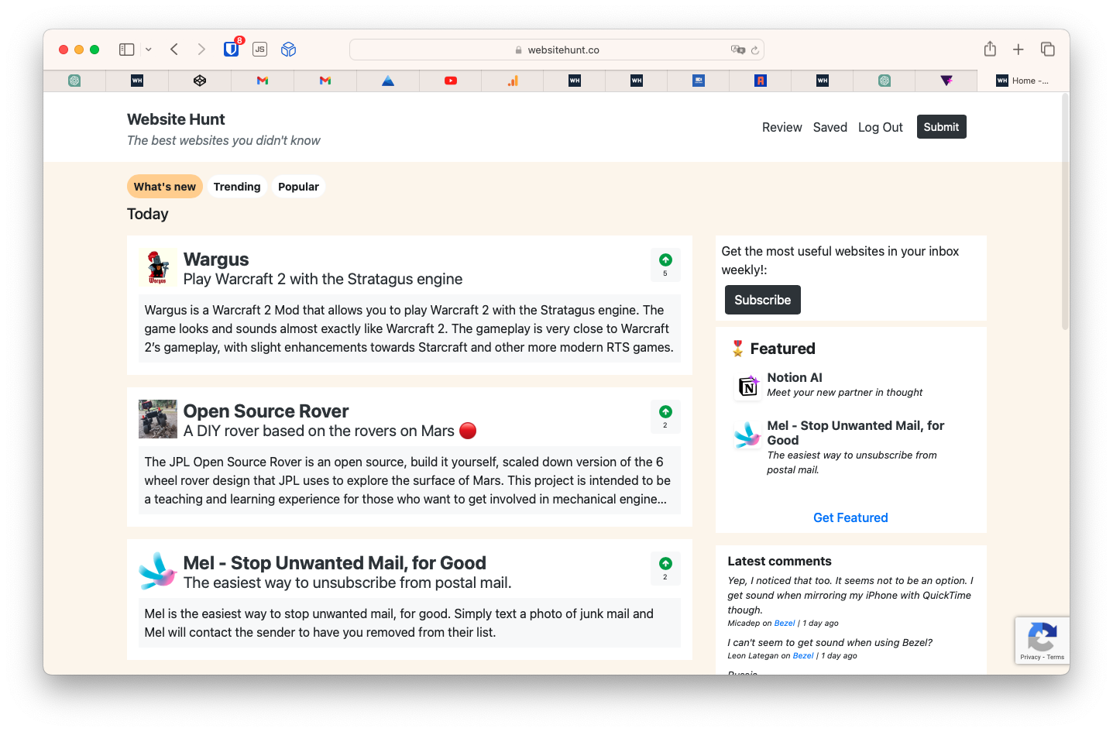Click the Get Featured link
1113x732 pixels.
click(x=850, y=517)
